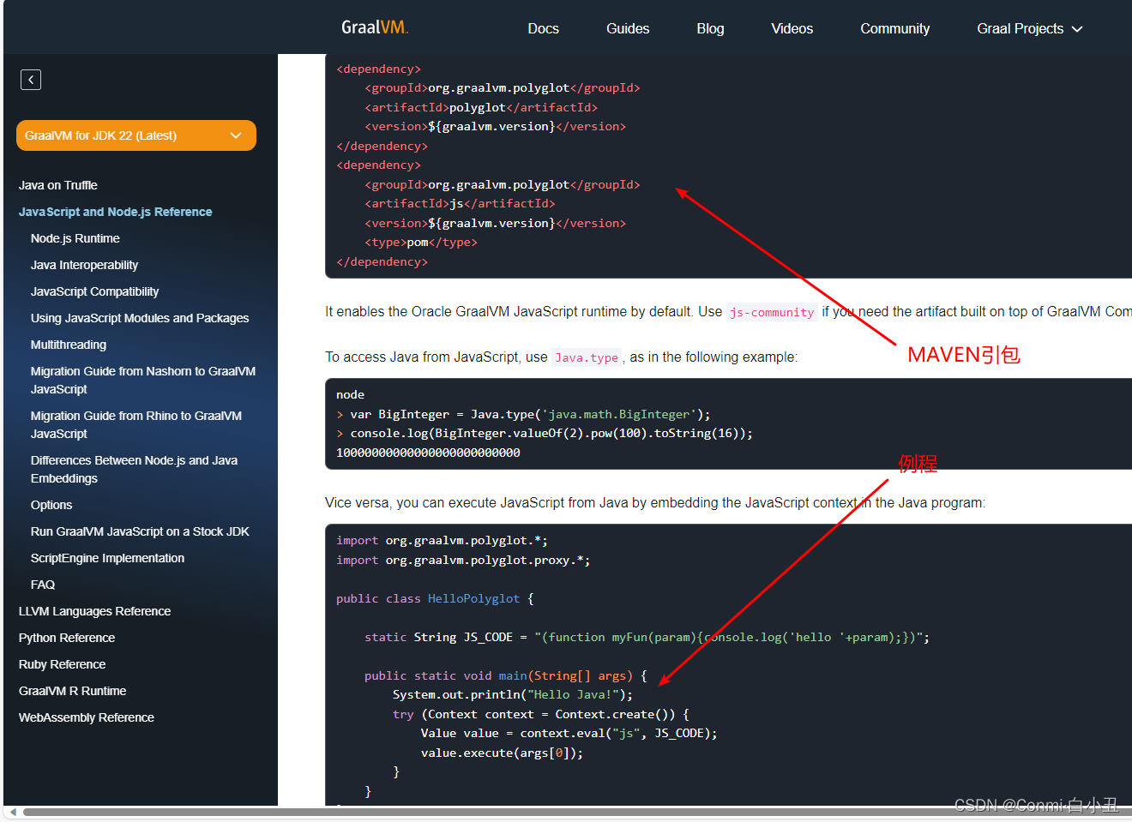Click the console.log BigInteger code line
Screen dimensions: 1132x822
545,433
